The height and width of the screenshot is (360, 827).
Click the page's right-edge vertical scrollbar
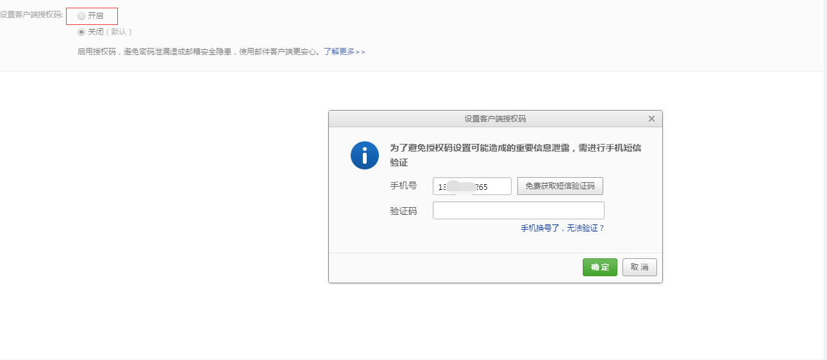pos(824,179)
